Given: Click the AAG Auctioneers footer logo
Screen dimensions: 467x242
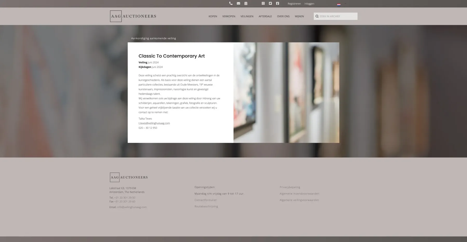Looking at the screenshot, I should (x=129, y=177).
